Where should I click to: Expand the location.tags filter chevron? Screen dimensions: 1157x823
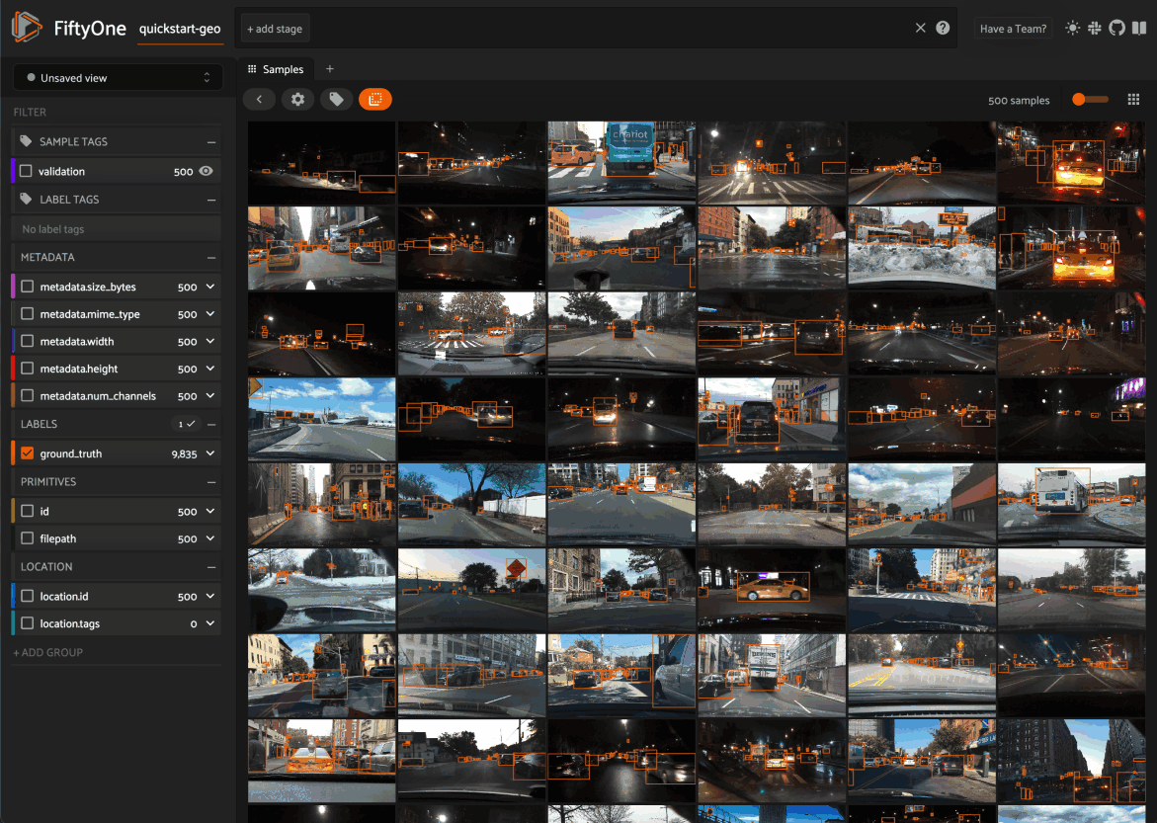(x=210, y=623)
